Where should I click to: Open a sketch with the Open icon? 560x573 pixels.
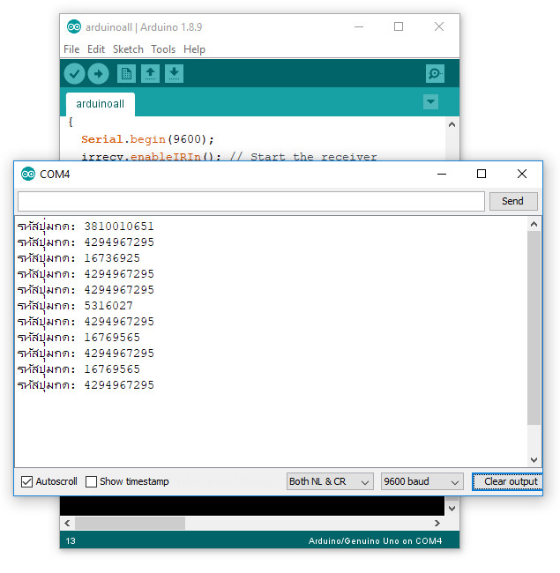[150, 74]
